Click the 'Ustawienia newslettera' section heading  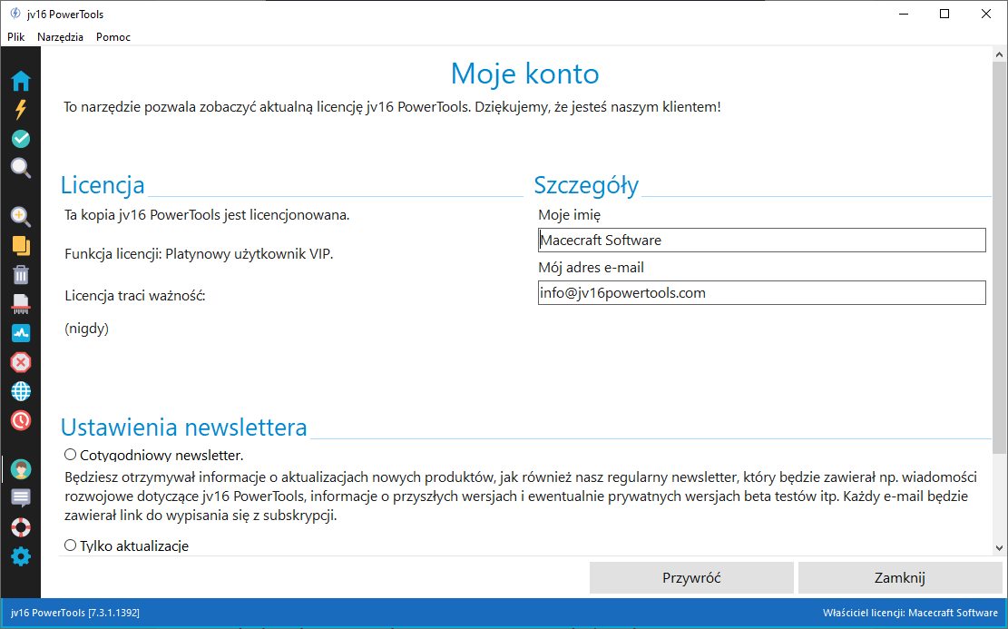pos(184,428)
